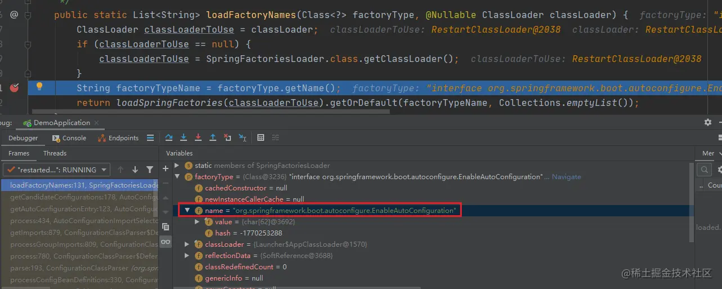Collapse the name field node
The height and width of the screenshot is (289, 722).
coord(188,210)
